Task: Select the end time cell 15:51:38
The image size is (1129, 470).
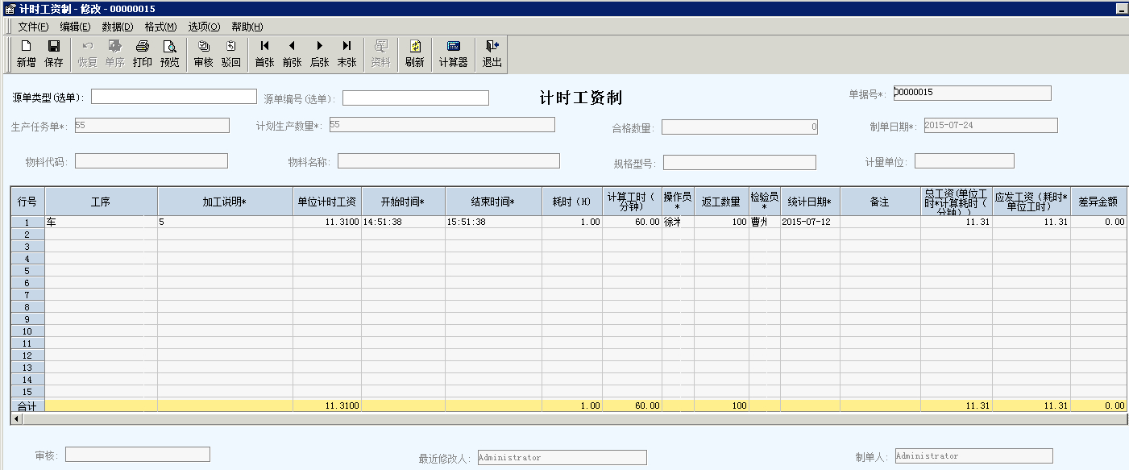Action: (x=493, y=222)
